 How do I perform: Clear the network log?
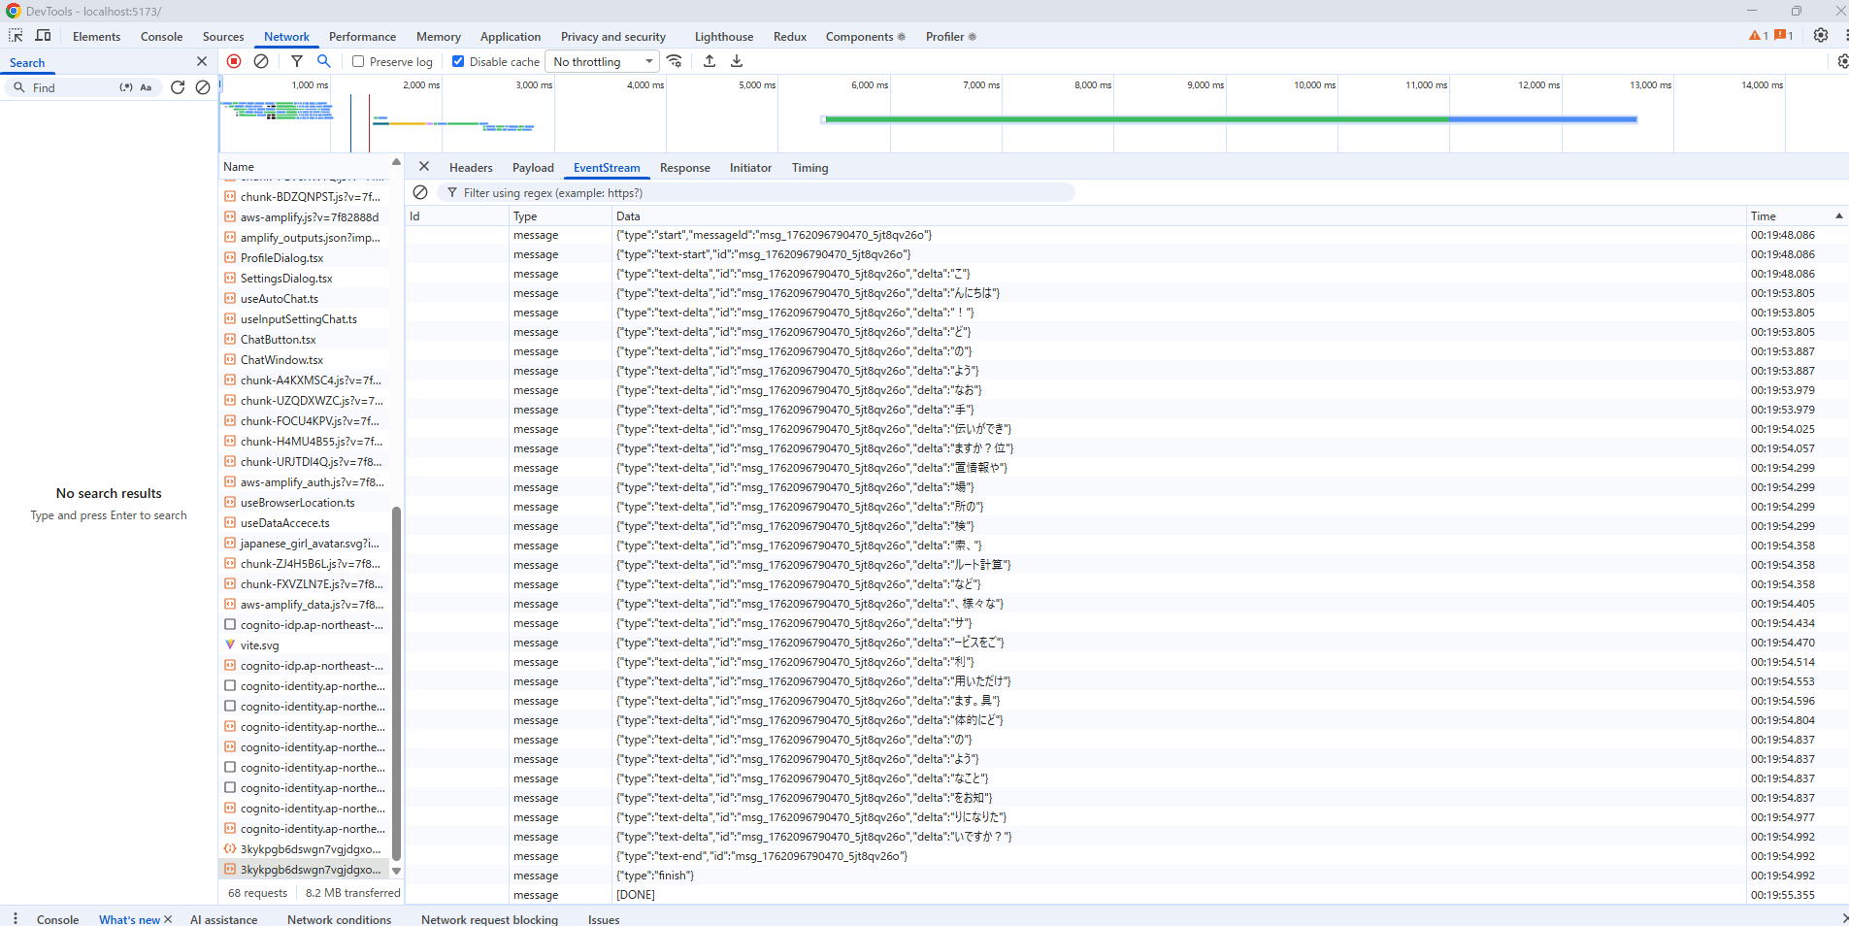click(x=261, y=61)
